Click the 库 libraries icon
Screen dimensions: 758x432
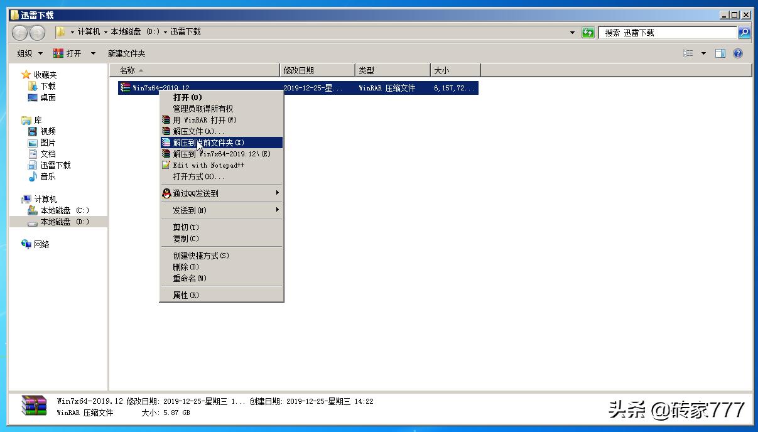[26, 120]
